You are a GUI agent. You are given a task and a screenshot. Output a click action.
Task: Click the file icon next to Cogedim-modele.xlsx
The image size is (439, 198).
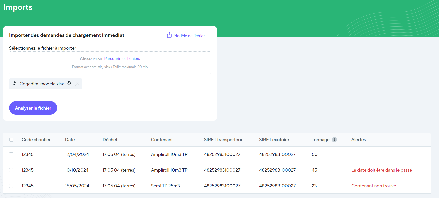pyautogui.click(x=14, y=84)
